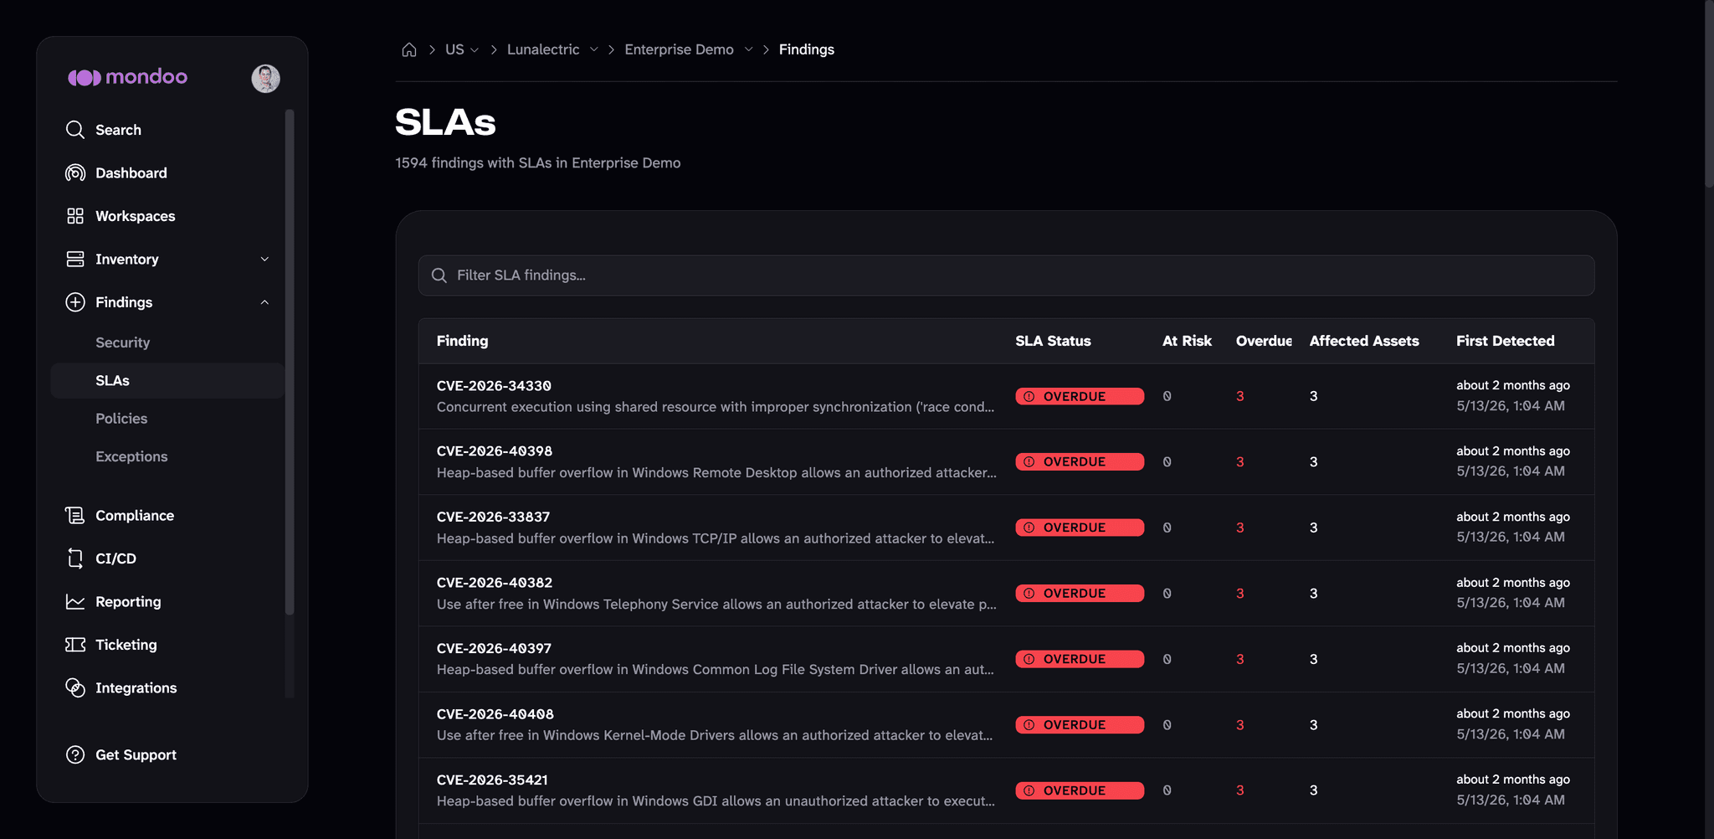Open finding CVE-2026-40382

(495, 583)
